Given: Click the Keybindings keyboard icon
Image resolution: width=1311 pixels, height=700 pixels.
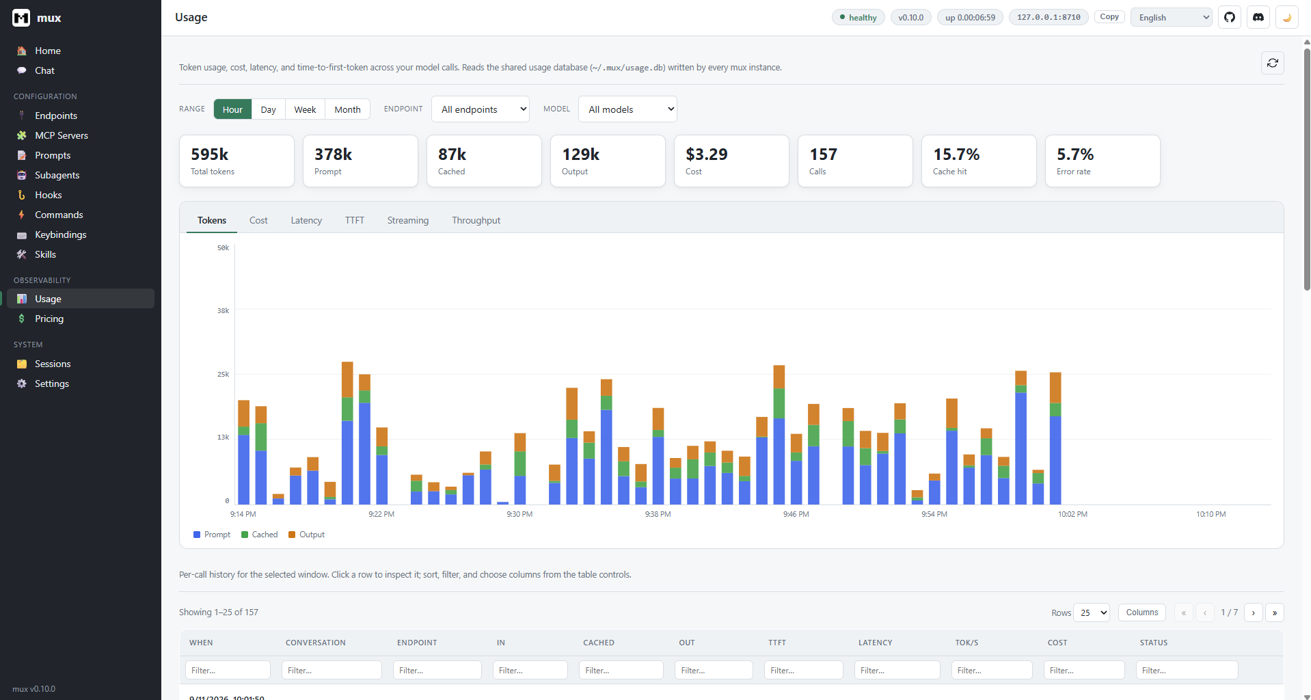Looking at the screenshot, I should click(22, 234).
